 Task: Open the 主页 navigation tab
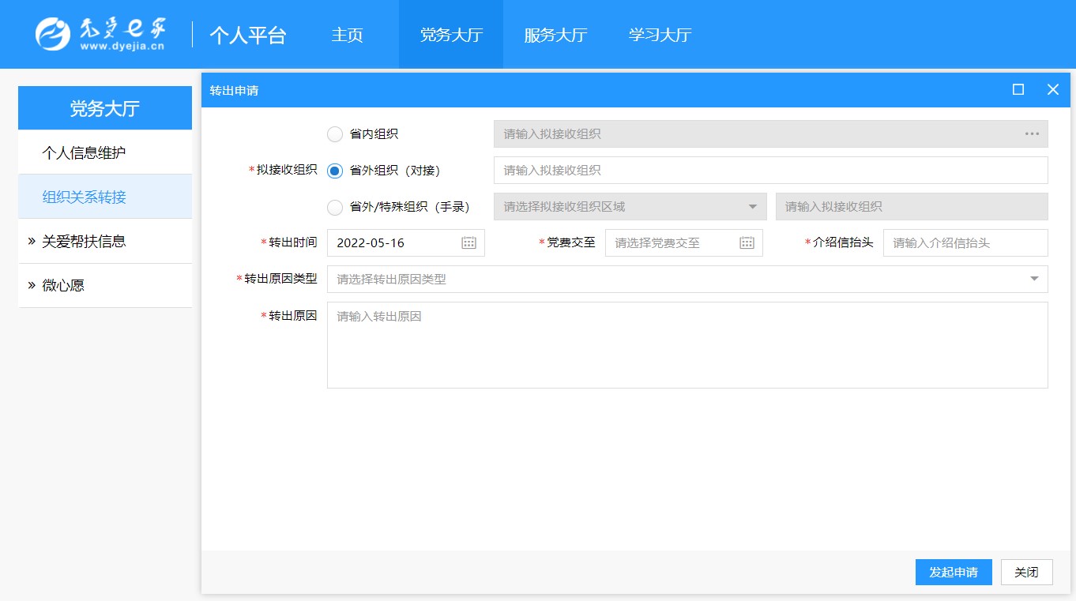click(347, 36)
